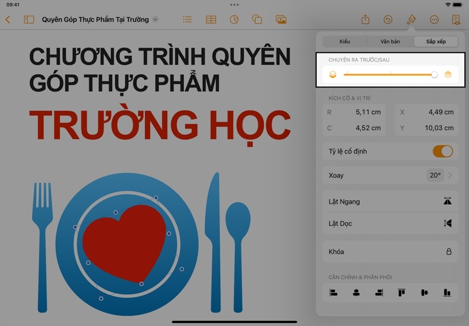Open the insert table icon
Image resolution: width=469 pixels, height=326 pixels.
[211, 20]
